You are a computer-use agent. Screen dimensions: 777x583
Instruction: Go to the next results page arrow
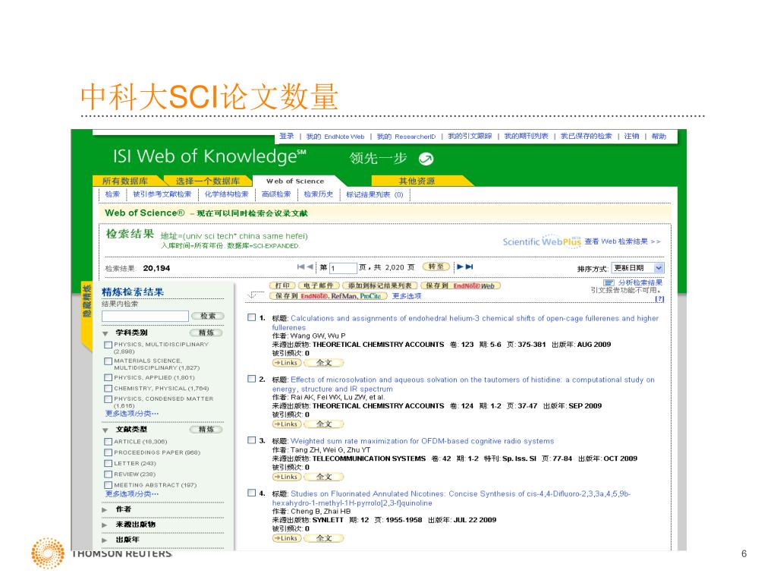point(461,266)
